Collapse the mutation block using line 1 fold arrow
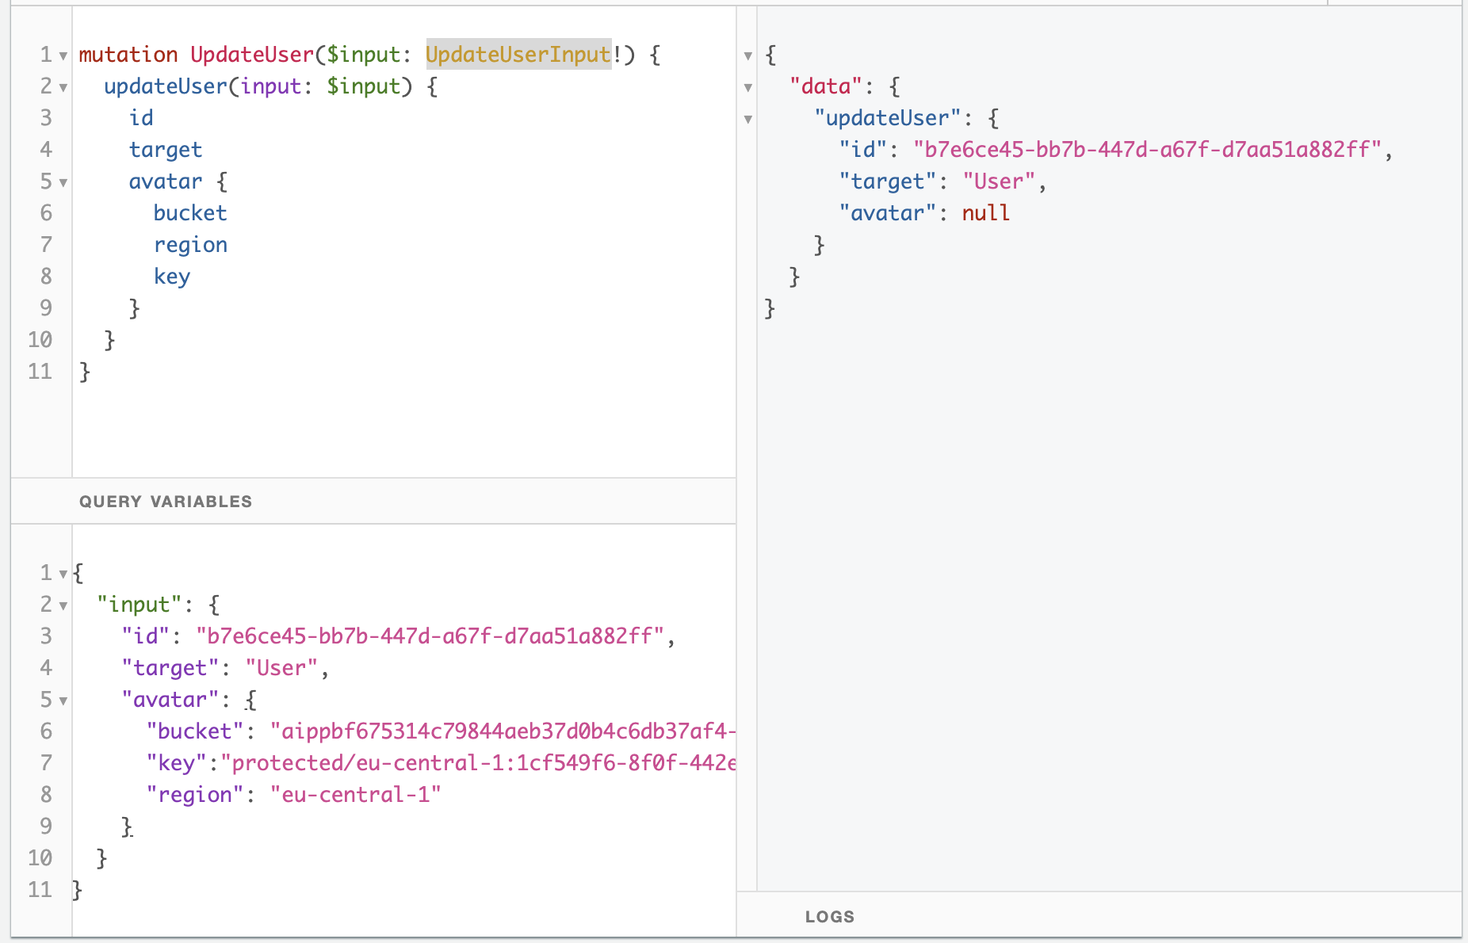 coord(63,55)
